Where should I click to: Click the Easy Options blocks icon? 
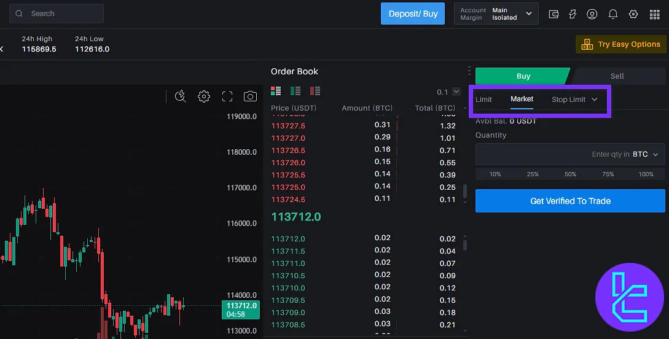(x=587, y=44)
